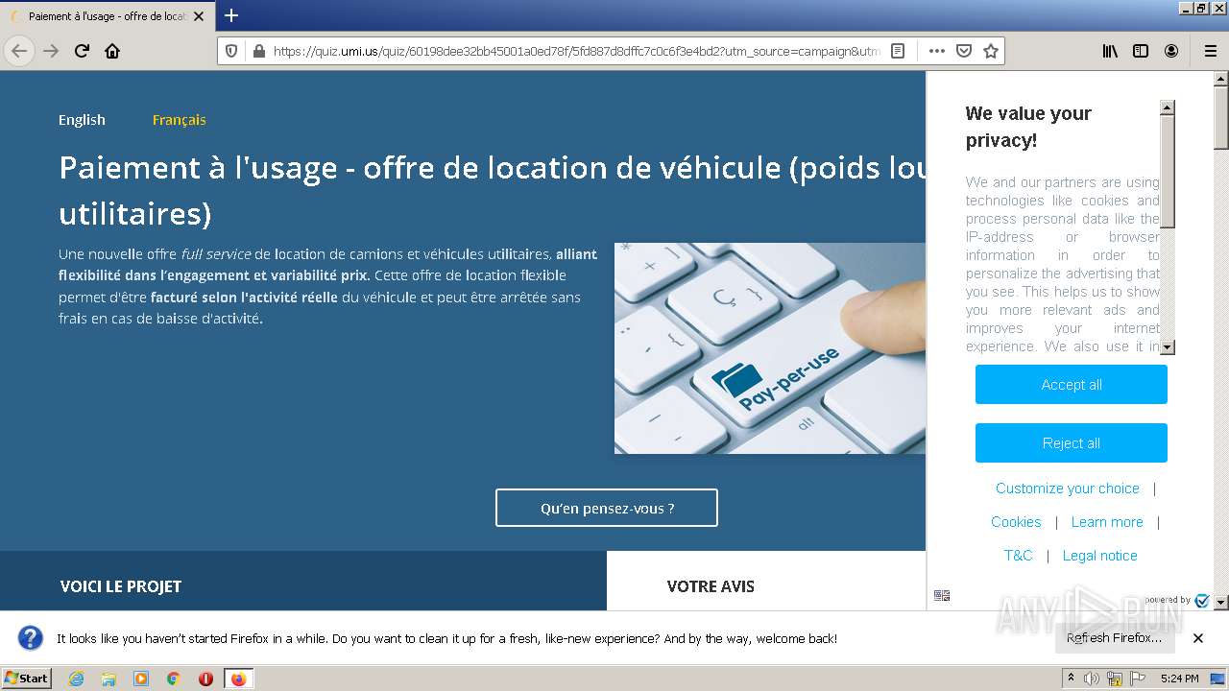Screen dimensions: 1229x691
Task: Open the Cookies link
Action: (x=1016, y=522)
